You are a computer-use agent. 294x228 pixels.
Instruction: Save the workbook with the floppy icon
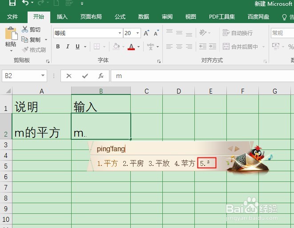point(12,3)
